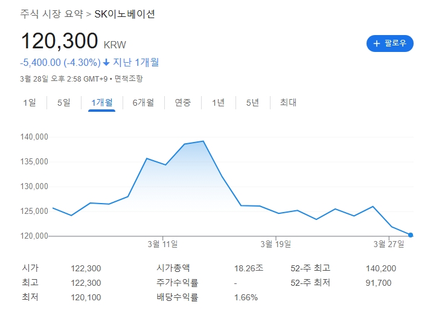The image size is (442, 316).
Task: Open the 면책조항 disclaimer link
Action: pos(129,79)
